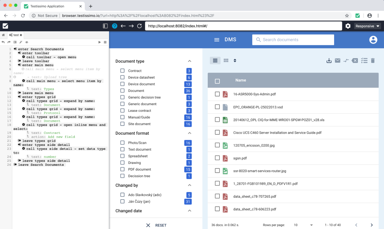The width and height of the screenshot is (384, 229).
Task: Open the Rows per page dropdown
Action: click(303, 225)
